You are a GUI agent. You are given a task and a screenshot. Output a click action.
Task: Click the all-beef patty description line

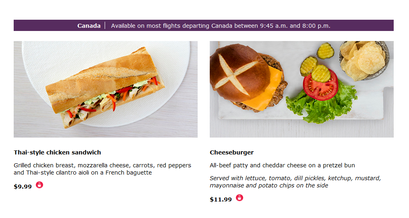pyautogui.click(x=282, y=165)
